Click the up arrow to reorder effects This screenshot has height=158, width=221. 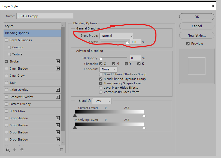(x=15, y=150)
